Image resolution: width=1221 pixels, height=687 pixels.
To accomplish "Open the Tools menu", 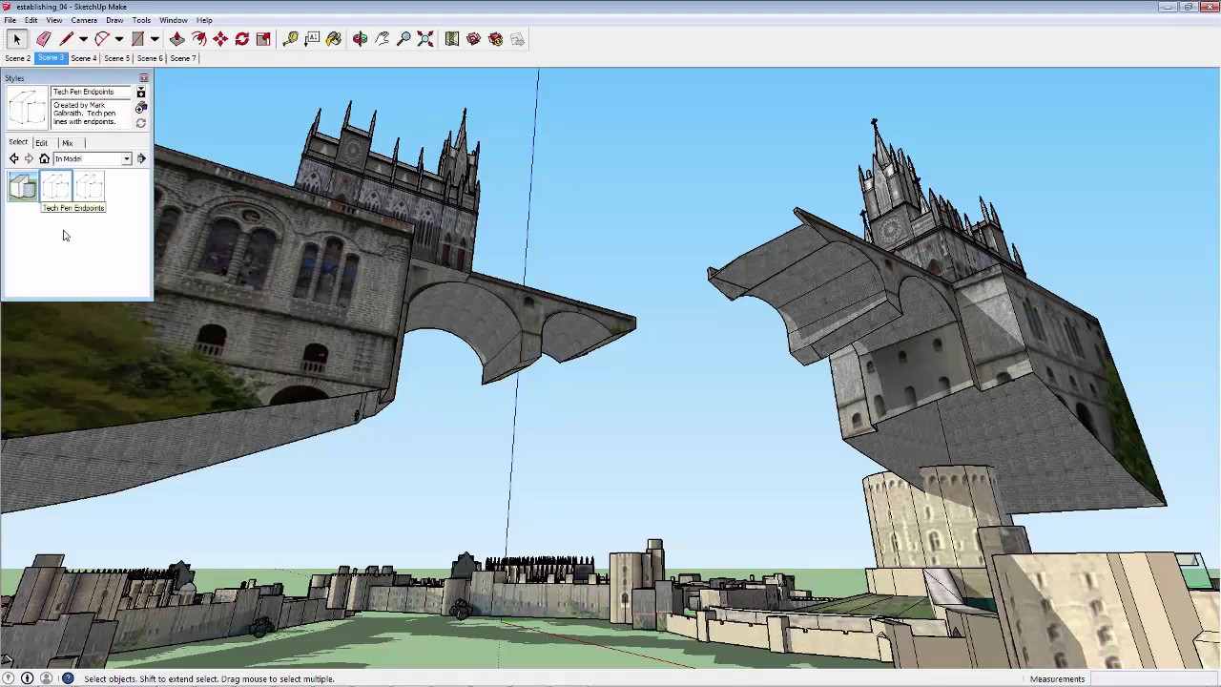I will click(141, 20).
